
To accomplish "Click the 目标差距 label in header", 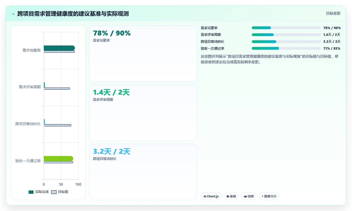I will (333, 13).
